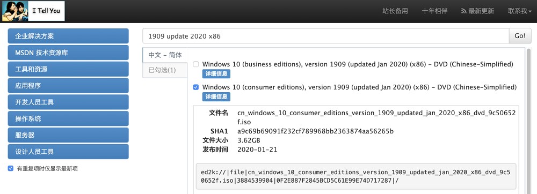537x194 pixels.
Task: Focus the search box containing 1909 update
Action: click(x=326, y=36)
